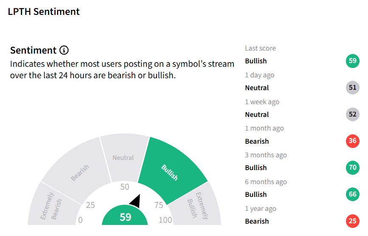Click the green 70 score badge
Screen dimensions: 368x236
(353, 168)
